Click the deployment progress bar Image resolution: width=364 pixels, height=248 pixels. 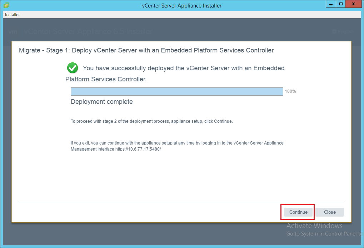click(177, 91)
